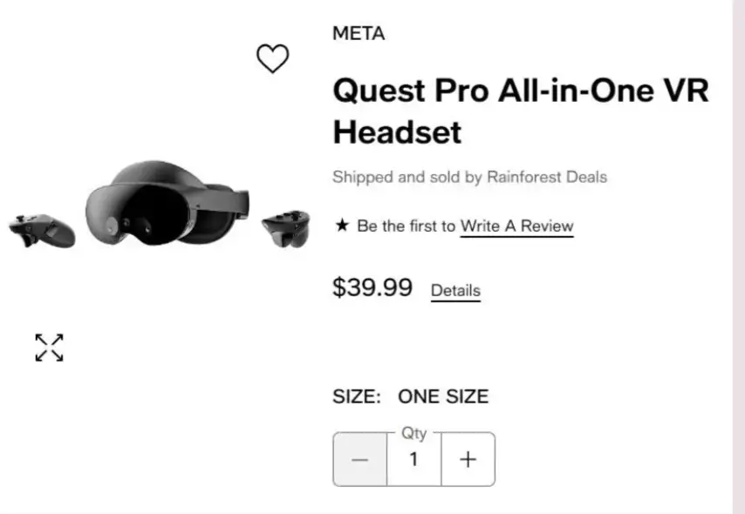Select the ONE SIZE option
The height and width of the screenshot is (514, 745).
pos(443,396)
